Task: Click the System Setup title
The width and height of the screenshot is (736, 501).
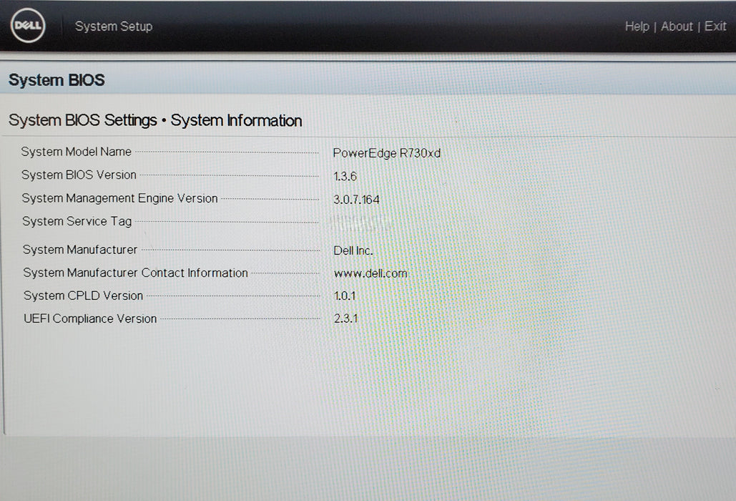Action: [x=114, y=26]
